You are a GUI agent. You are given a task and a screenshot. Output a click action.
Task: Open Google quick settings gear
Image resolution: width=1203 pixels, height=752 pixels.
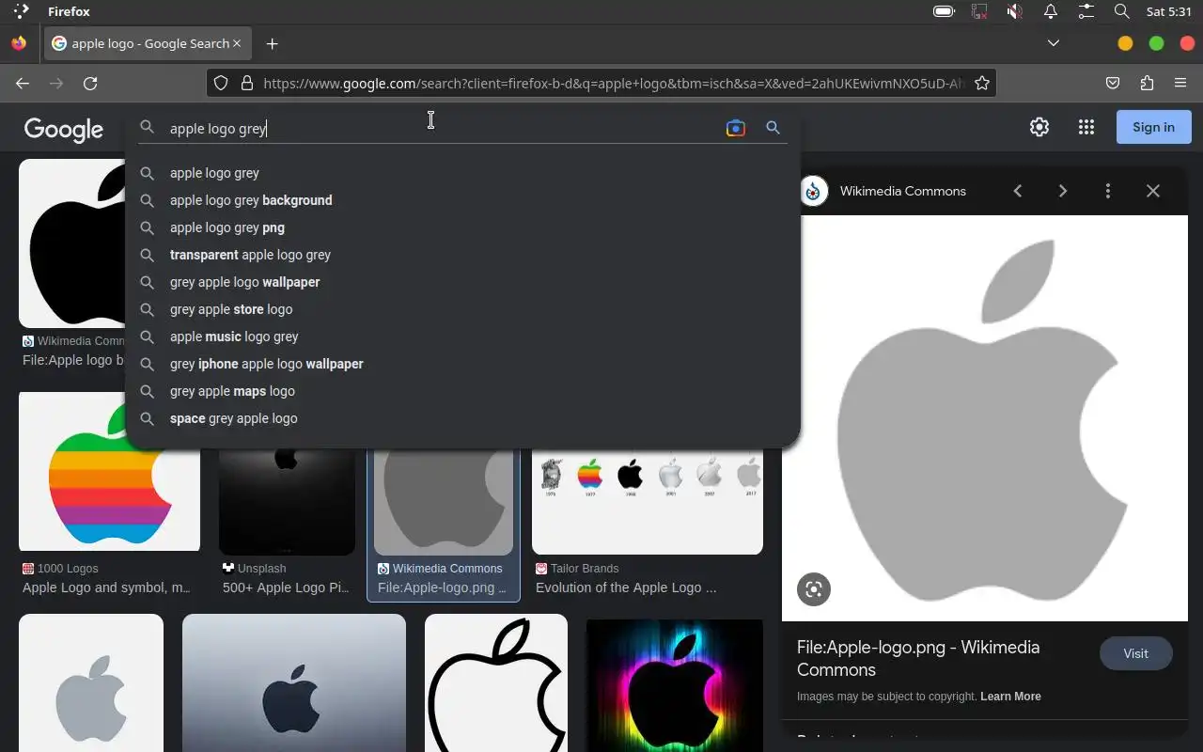(x=1039, y=127)
